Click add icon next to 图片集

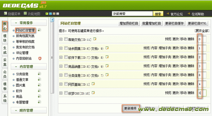39,85
